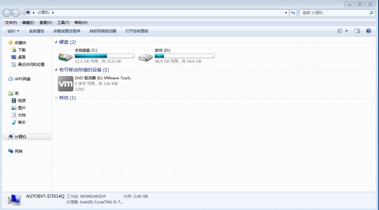Screen dimensions: 379x210
Task: Expand the arrow after 计算机 in address bar
Action: pos(53,13)
